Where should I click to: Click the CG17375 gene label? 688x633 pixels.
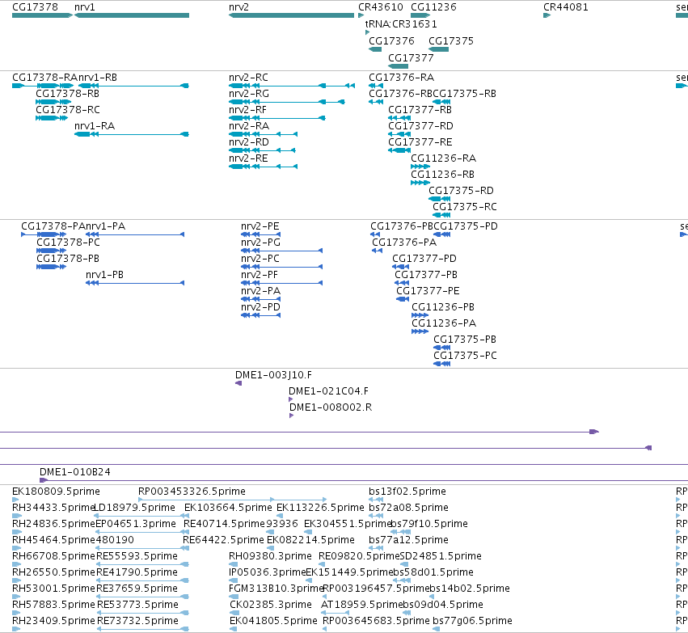pos(451,40)
